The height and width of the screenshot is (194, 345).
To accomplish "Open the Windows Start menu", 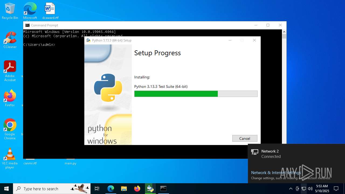I will click(6, 189).
